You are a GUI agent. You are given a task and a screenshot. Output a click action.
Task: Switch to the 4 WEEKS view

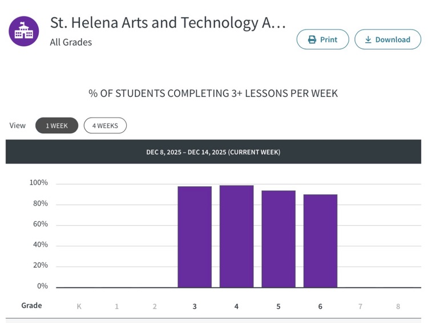(105, 126)
